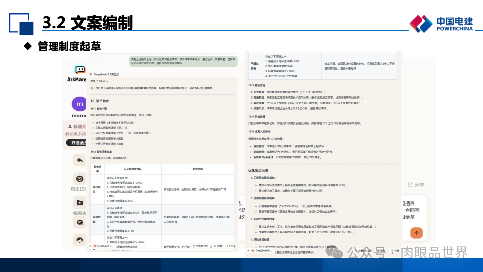483x272 pixels.
Task: Click the "普通用户" account type label
Action: [x=79, y=127]
